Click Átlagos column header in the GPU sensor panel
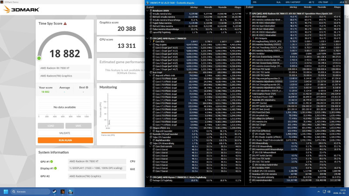The width and height of the screenshot is (349, 196). point(337,7)
